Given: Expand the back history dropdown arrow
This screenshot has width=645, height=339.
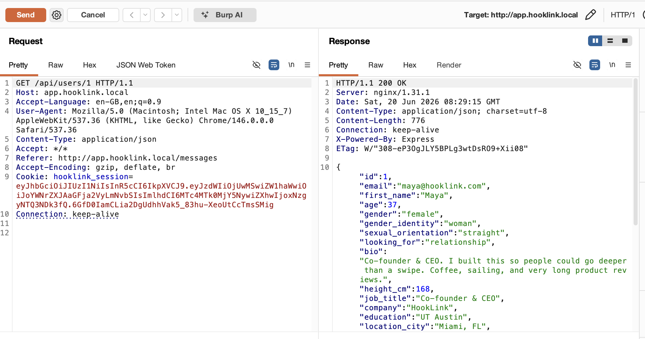Looking at the screenshot, I should [145, 15].
